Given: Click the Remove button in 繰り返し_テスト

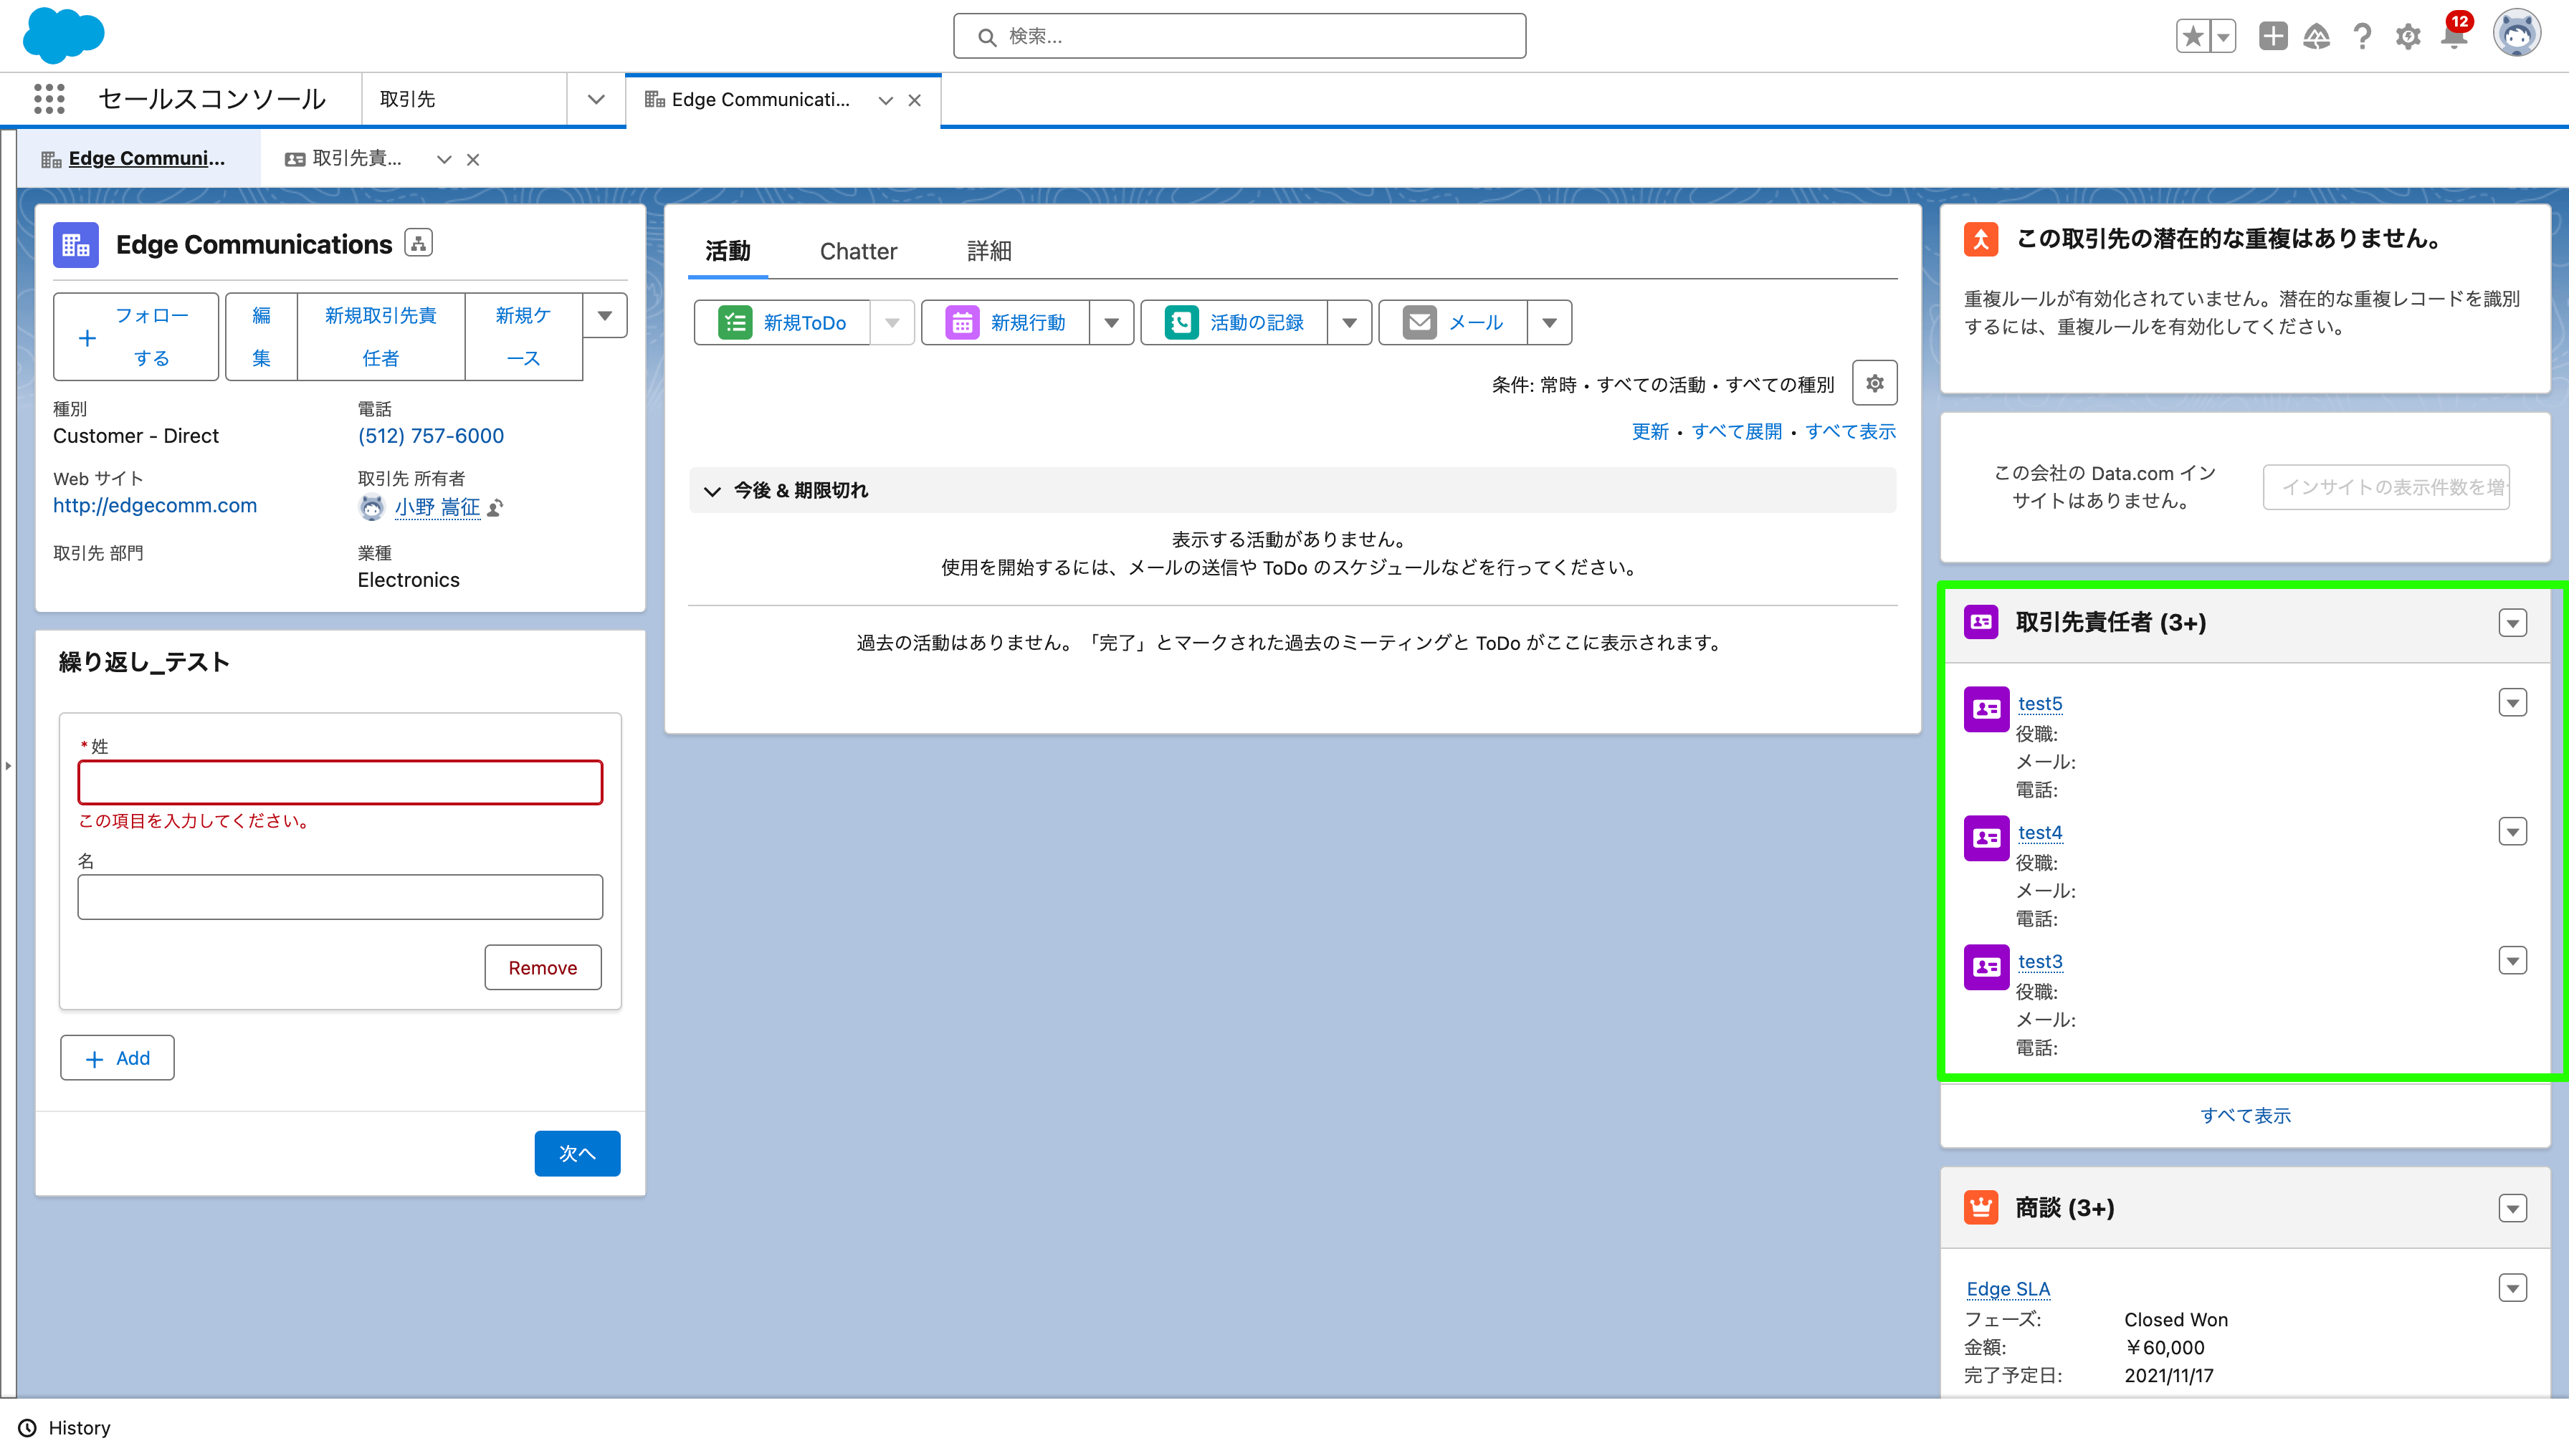Looking at the screenshot, I should coord(542,967).
